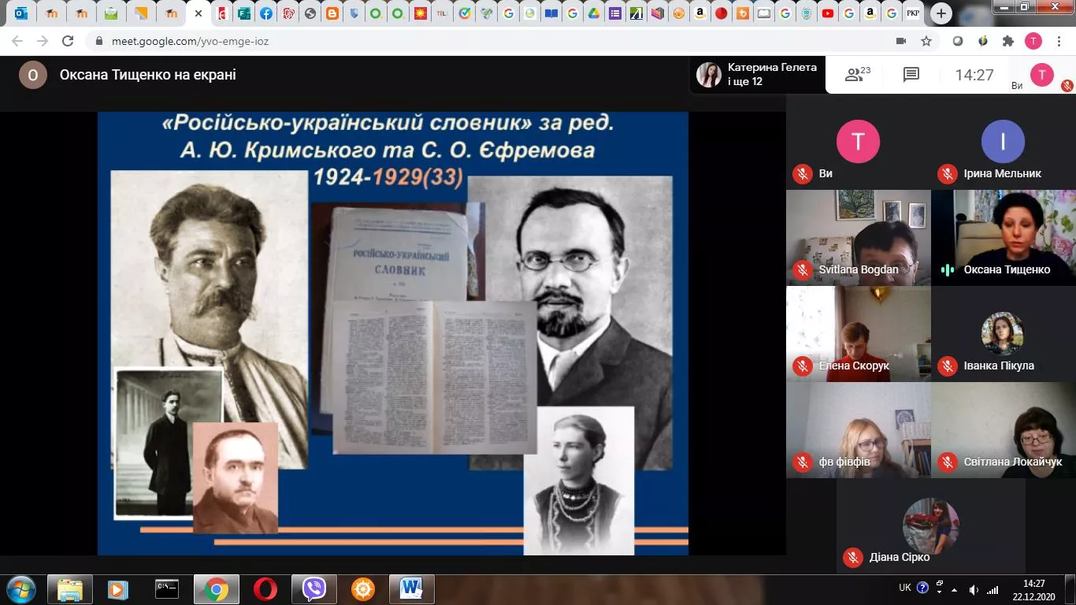
Task: Adjust the speaker volume in the system tray
Action: (x=975, y=588)
